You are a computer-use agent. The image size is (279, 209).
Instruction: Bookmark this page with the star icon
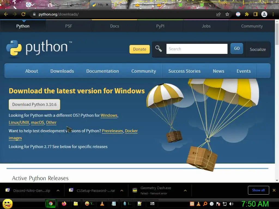point(227,14)
